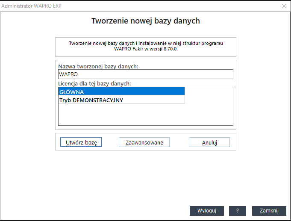Cancel with the Anuluj button
Viewport: 291px width, 221px height.
209,142
